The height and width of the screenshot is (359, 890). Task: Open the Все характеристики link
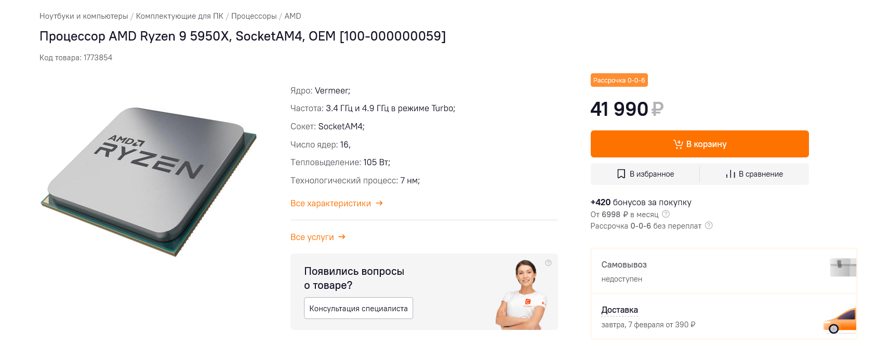click(330, 203)
